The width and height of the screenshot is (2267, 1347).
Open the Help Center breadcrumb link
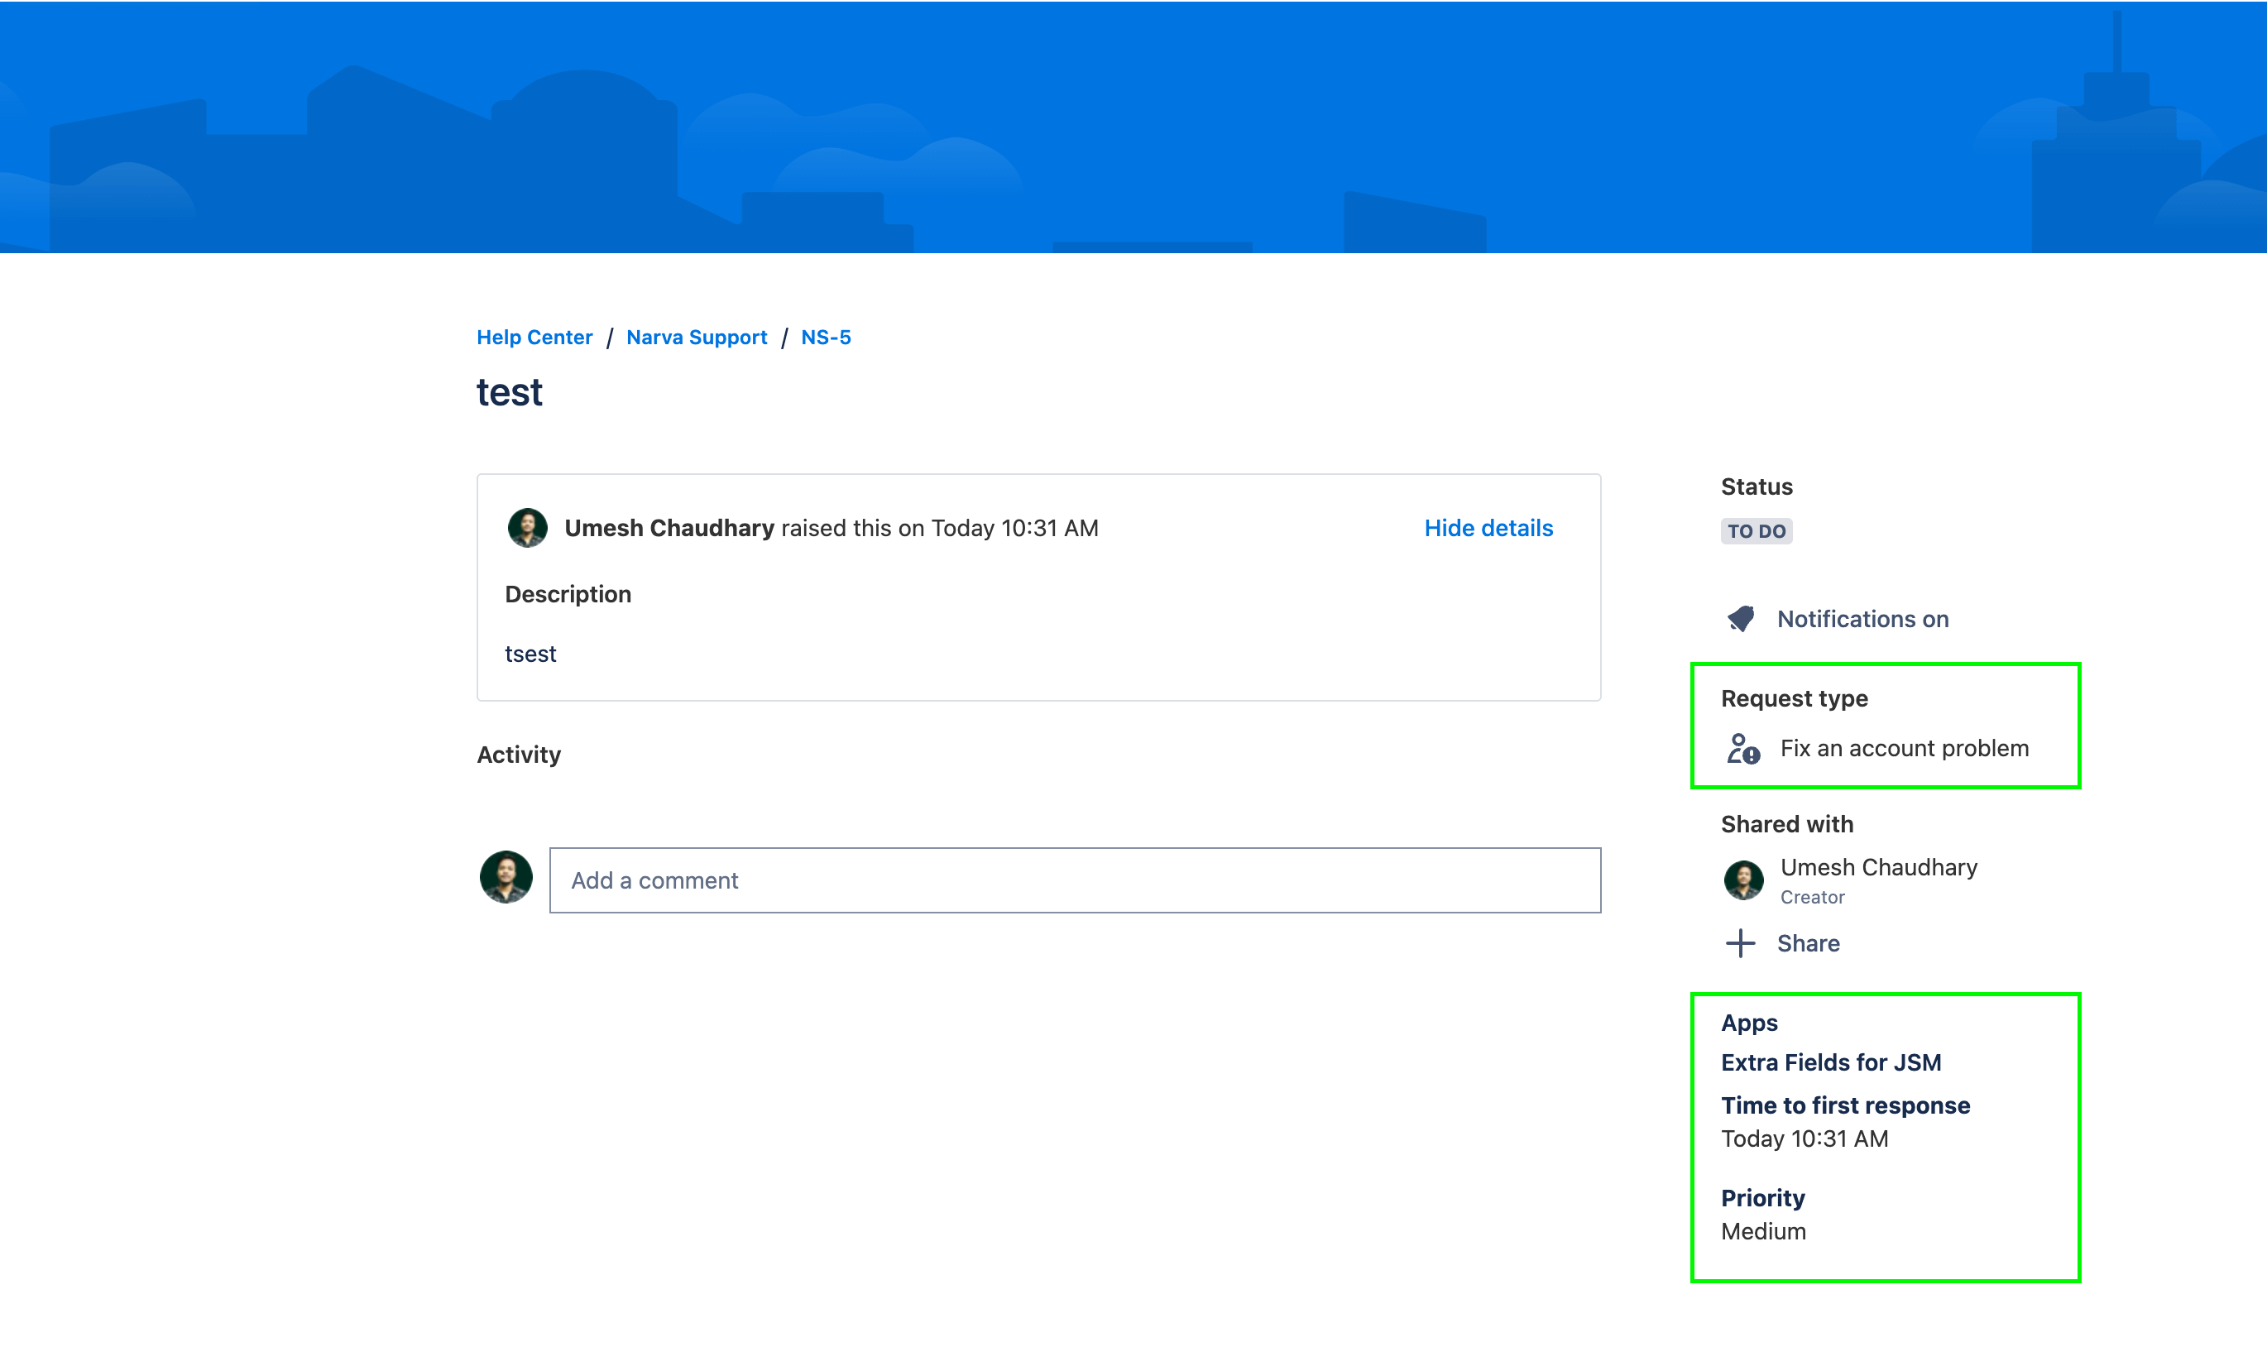(534, 338)
